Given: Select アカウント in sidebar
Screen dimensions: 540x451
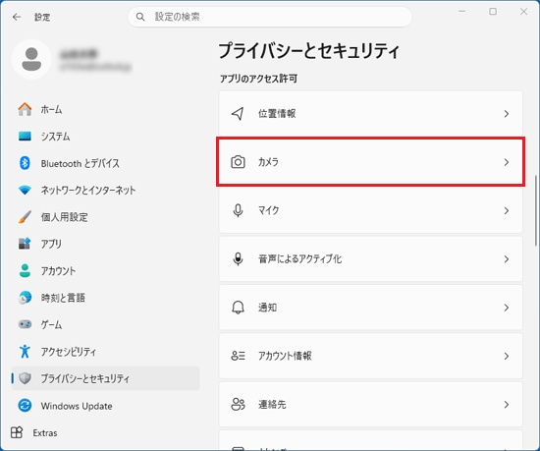Looking at the screenshot, I should coord(58,271).
